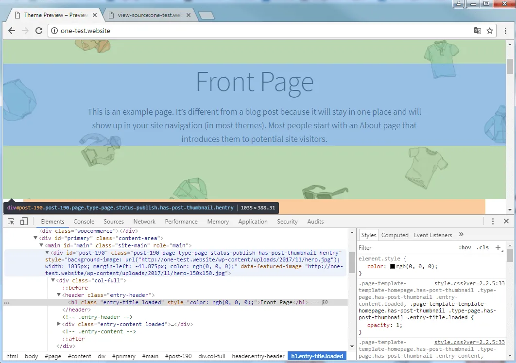Reload the page with refresh icon
This screenshot has height=363, width=516.
click(x=39, y=30)
